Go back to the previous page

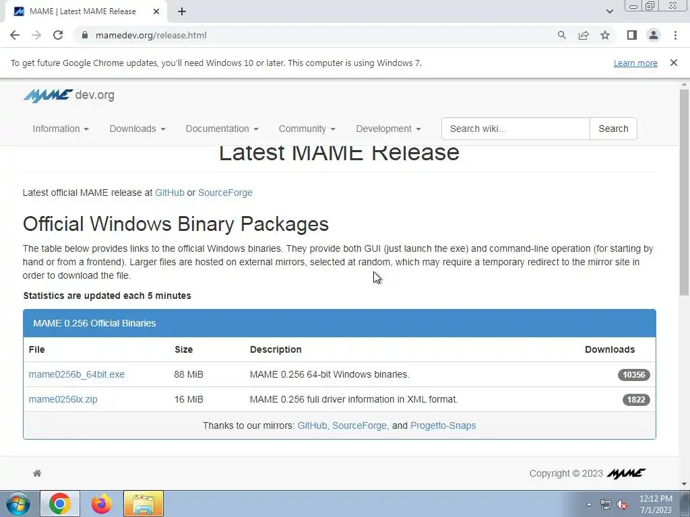coord(15,35)
